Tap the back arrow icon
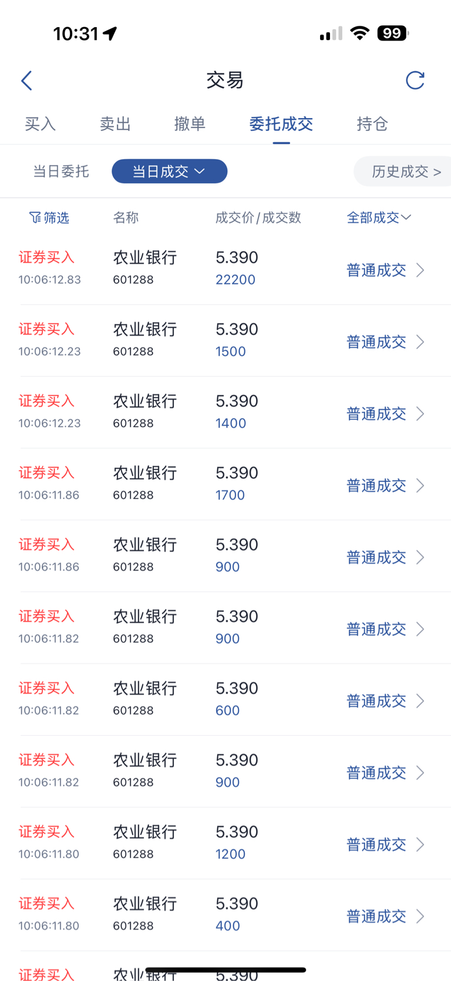 tap(26, 81)
